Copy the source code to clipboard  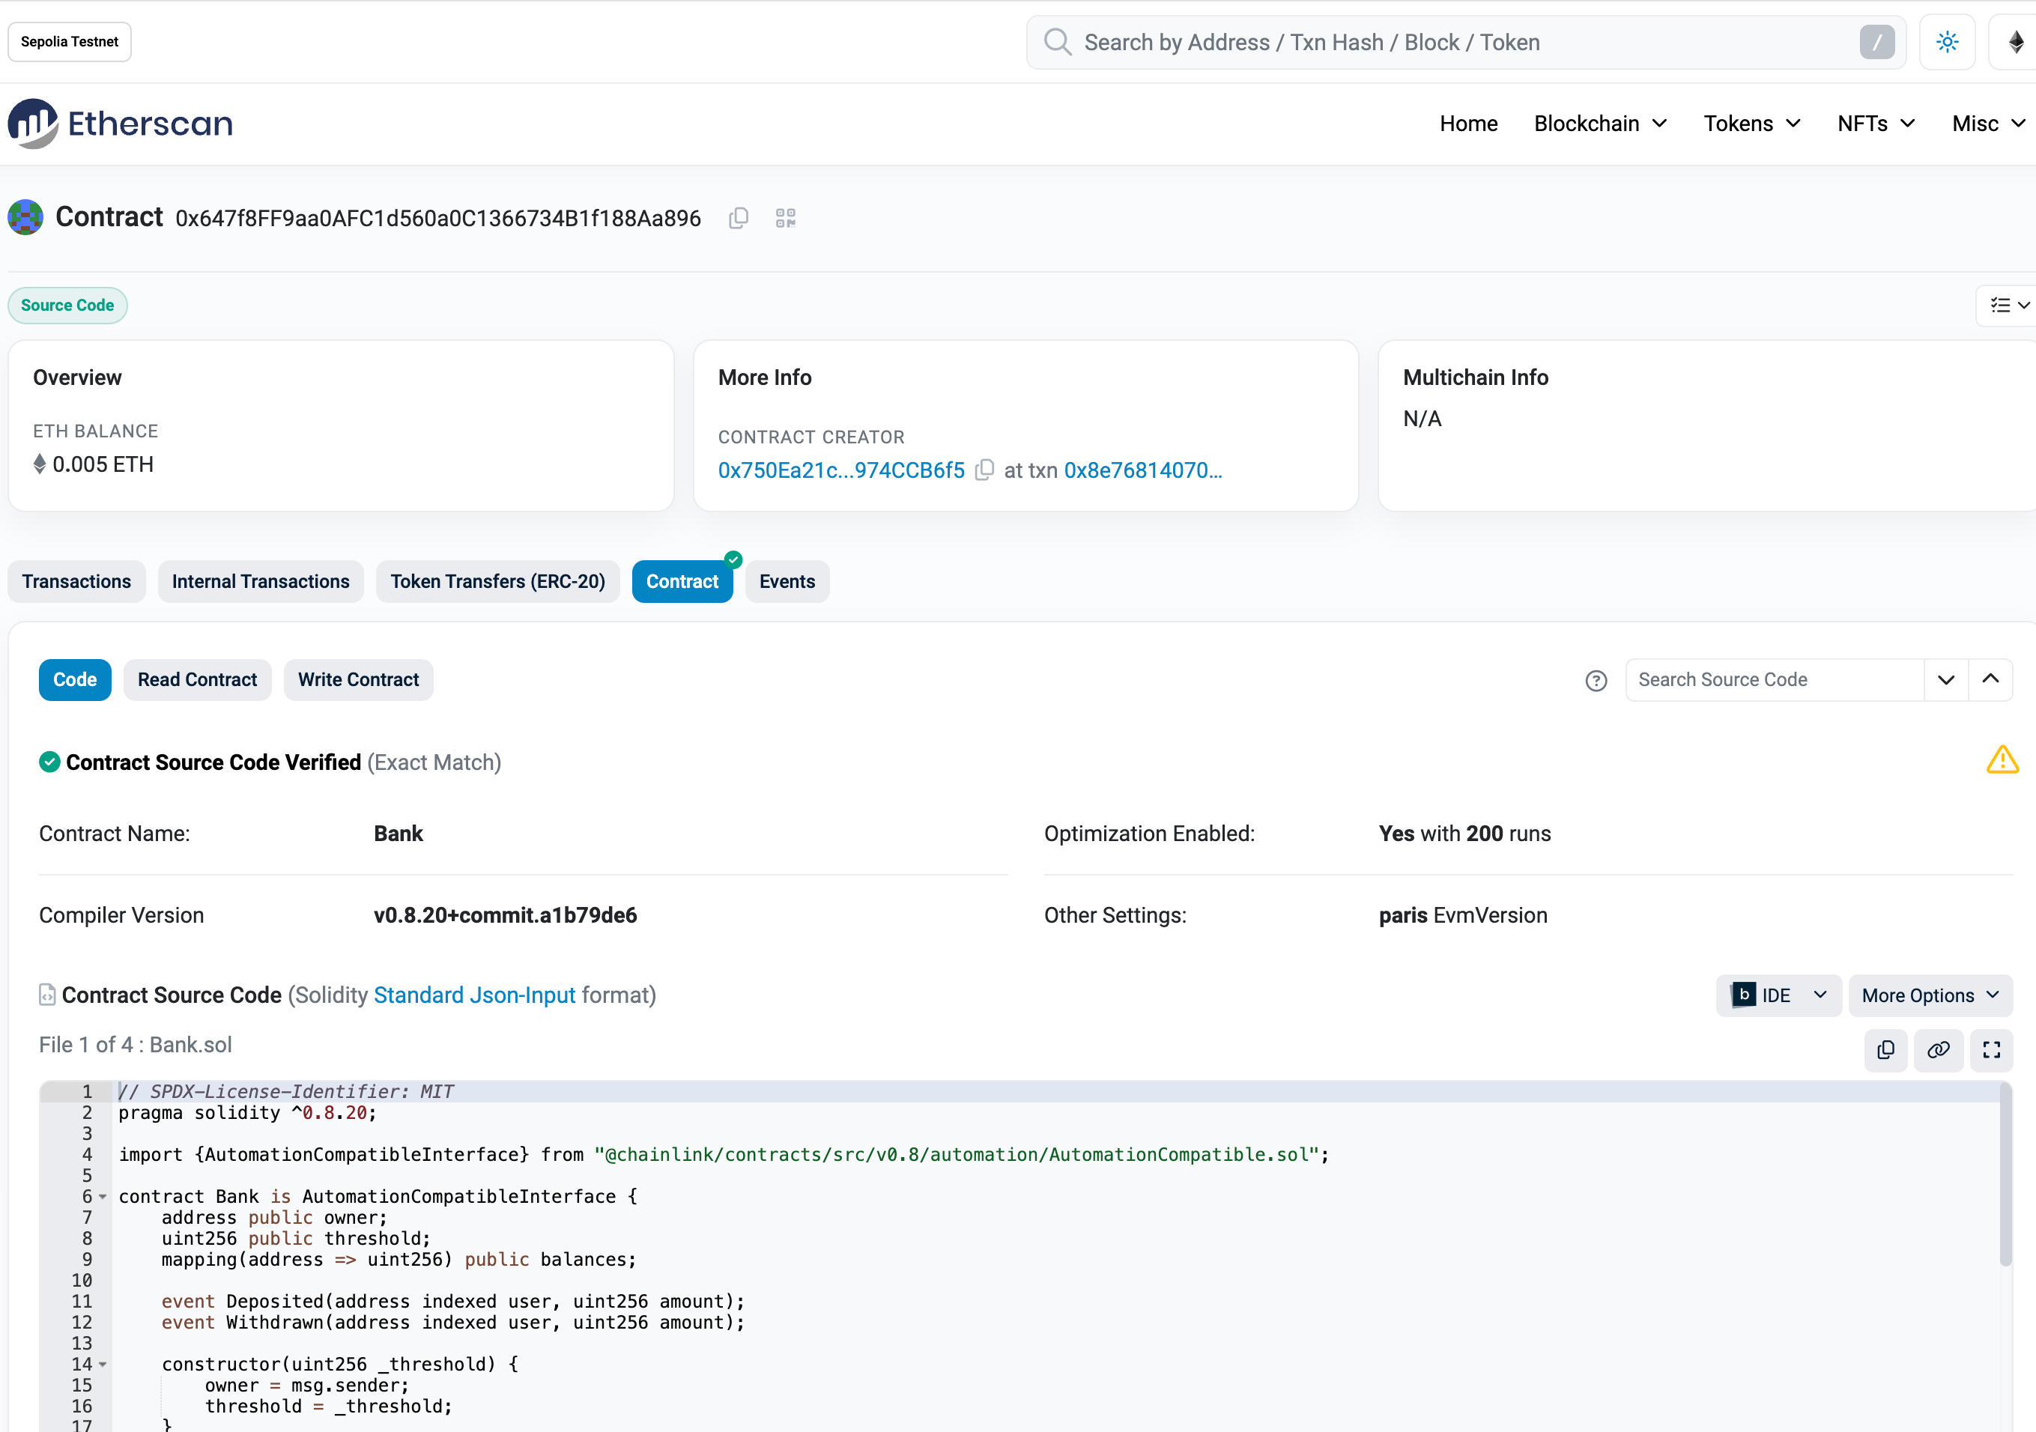1886,1050
